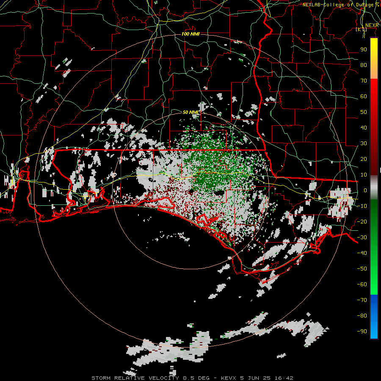This screenshot has height=381, width=381.
Task: Click the -30 value on velocity scale
Action: pyautogui.click(x=362, y=237)
